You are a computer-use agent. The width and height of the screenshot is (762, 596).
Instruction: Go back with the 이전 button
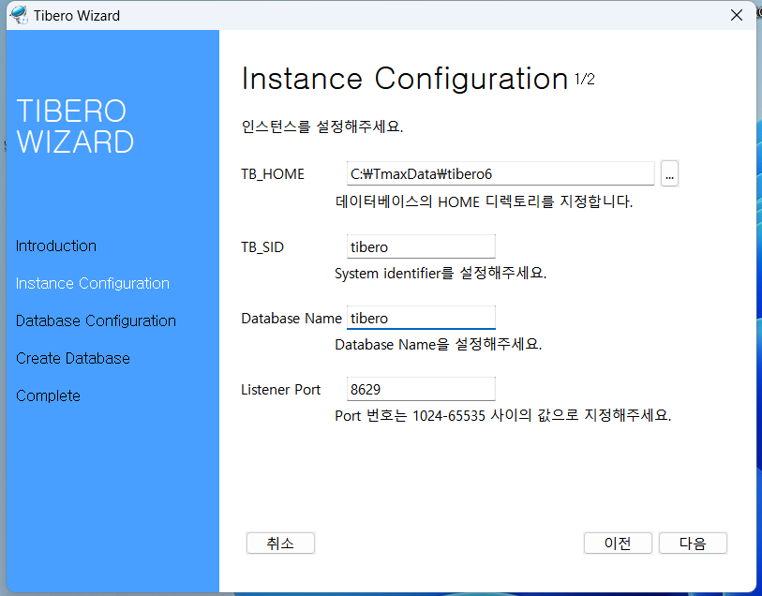(x=618, y=544)
